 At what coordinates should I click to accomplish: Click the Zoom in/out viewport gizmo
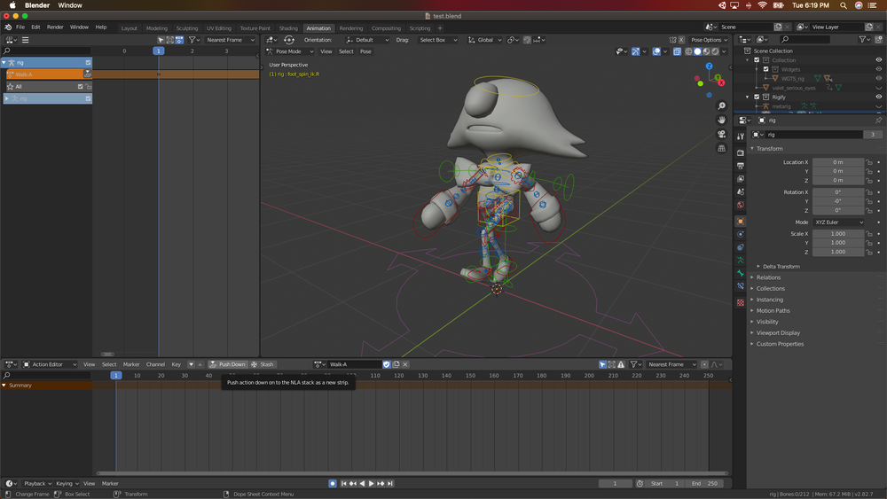(721, 106)
